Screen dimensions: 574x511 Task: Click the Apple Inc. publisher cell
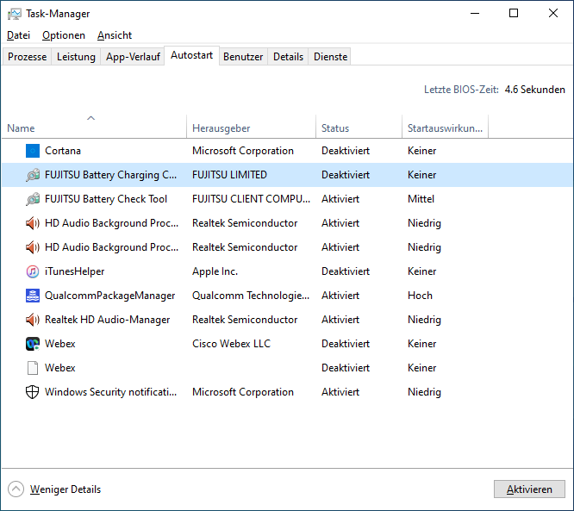pos(215,271)
